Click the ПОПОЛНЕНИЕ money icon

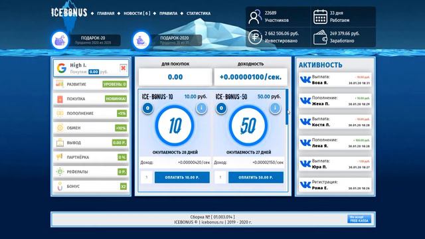(60, 114)
